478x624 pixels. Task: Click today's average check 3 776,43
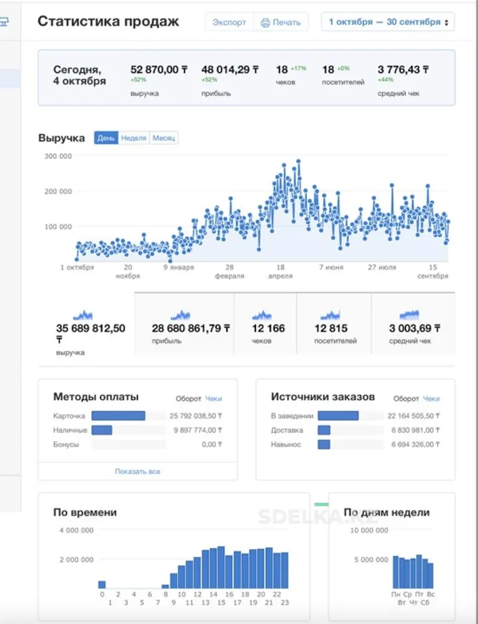click(403, 70)
